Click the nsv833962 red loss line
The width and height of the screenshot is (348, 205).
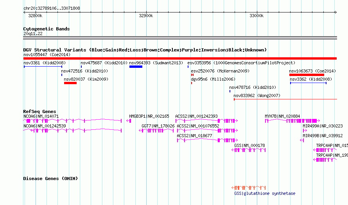pyautogui.click(x=285, y=99)
